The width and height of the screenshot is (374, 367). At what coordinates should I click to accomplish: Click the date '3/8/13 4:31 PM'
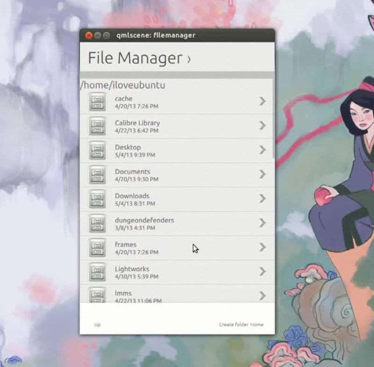(x=135, y=228)
